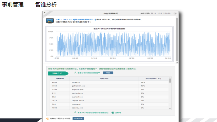Image resolution: width=217 pixels, height=122 pixels.
Task: Click the 9% memory usage value
Action: pos(142,89)
